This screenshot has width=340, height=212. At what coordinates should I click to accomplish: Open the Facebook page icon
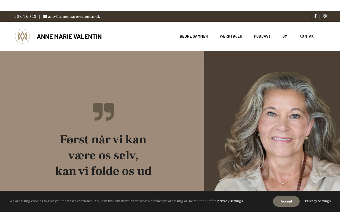(x=315, y=16)
